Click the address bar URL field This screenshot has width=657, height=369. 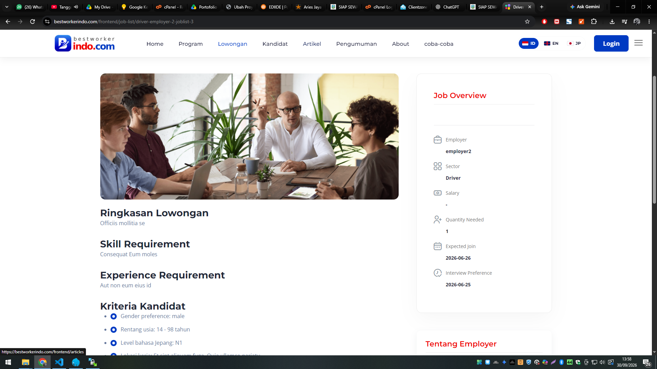click(284, 22)
